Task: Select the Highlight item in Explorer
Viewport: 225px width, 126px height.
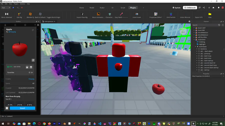Action: [x=202, y=44]
